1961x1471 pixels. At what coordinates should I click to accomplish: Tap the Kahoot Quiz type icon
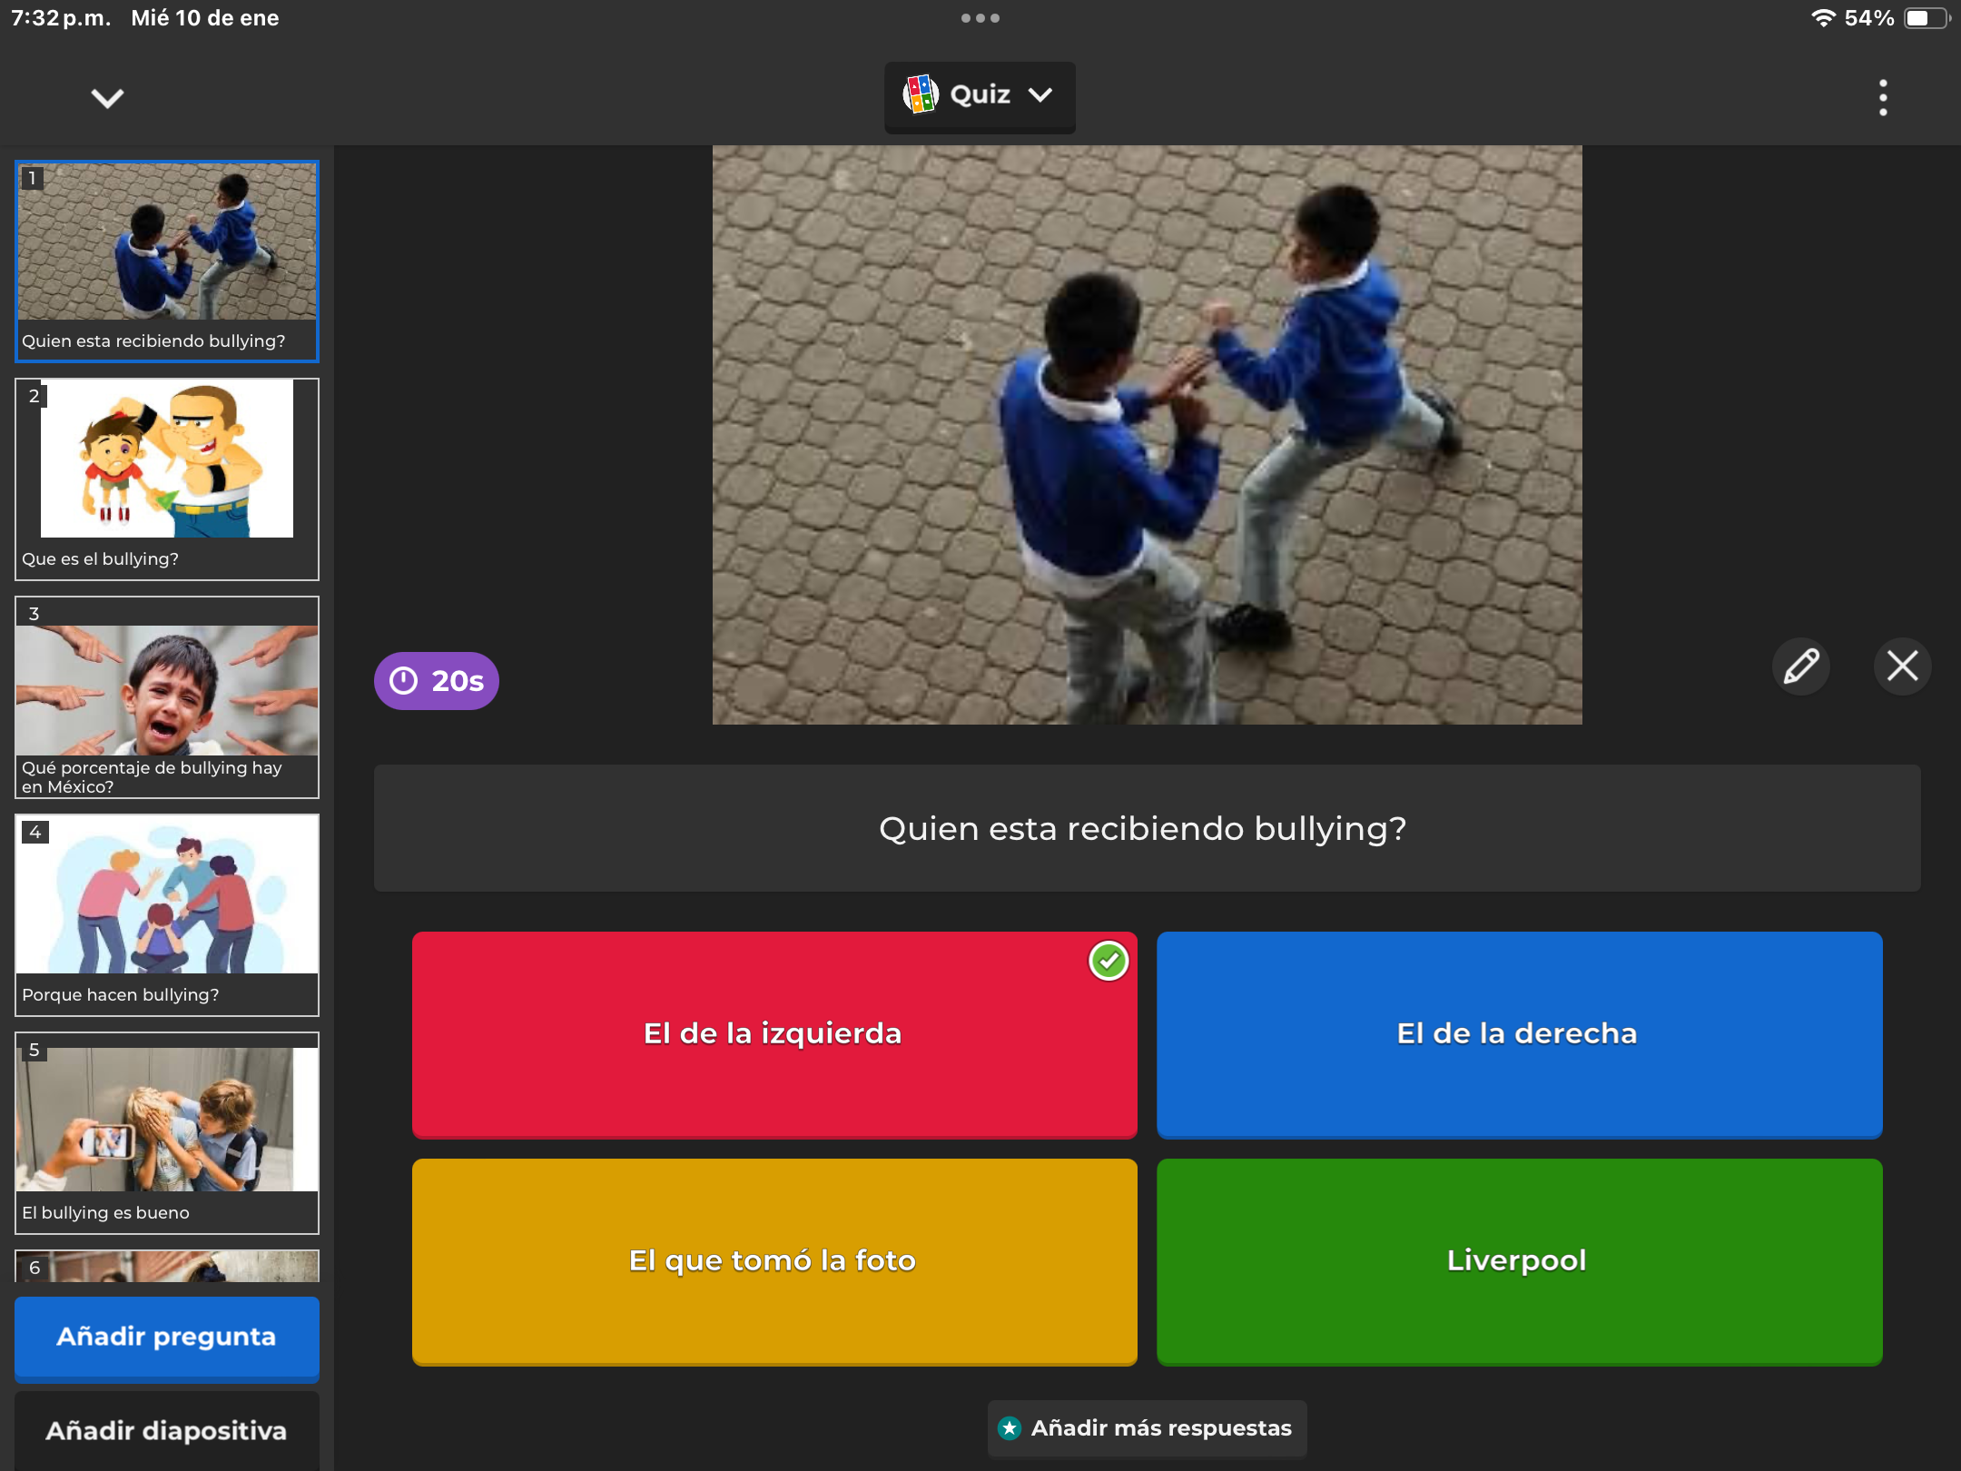[920, 94]
